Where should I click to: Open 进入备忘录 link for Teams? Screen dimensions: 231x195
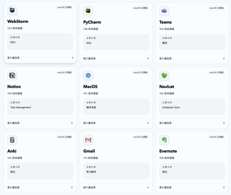coord(166,59)
